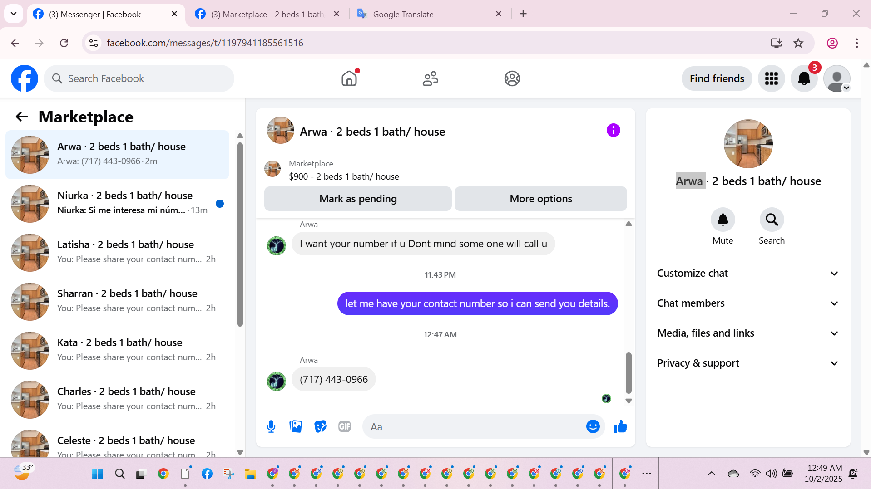Open Windows taskbar search
Image resolution: width=871 pixels, height=489 pixels.
tap(119, 474)
